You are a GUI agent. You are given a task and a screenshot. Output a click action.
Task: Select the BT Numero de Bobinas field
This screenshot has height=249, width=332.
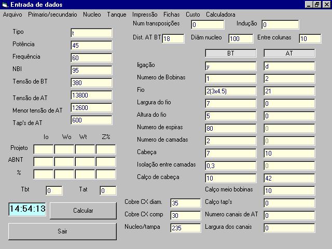click(230, 79)
